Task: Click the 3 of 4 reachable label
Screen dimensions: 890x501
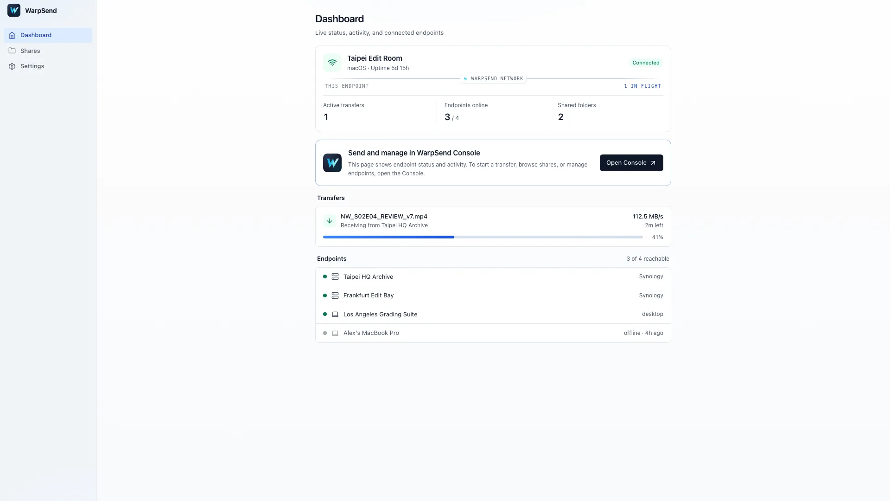Action: 648,259
